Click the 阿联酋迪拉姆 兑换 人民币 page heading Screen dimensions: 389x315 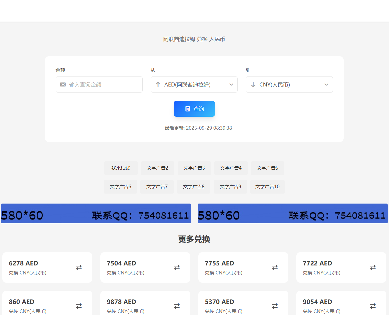point(194,39)
